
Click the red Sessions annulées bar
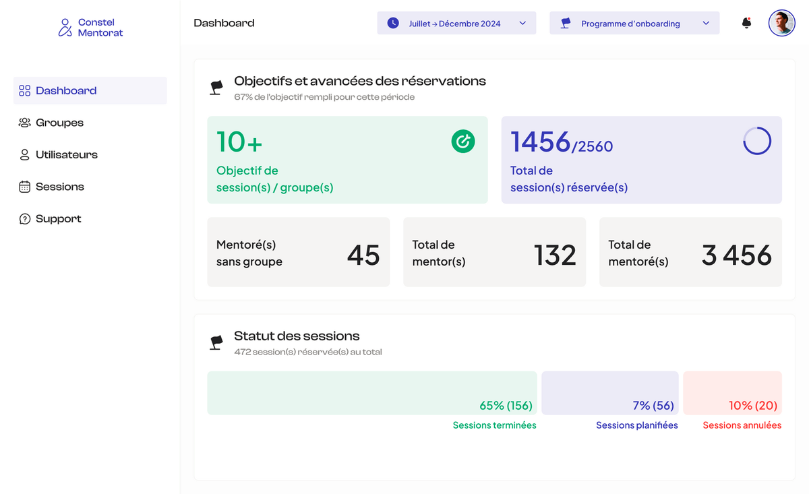[732, 393]
